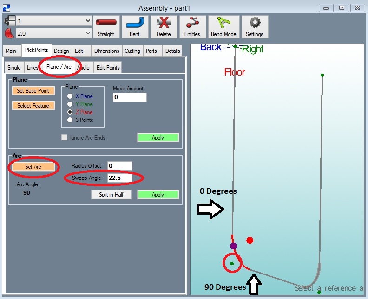Click the green point atop right tube
Image resolution: width=368 pixels, height=299 pixels.
coord(322,75)
